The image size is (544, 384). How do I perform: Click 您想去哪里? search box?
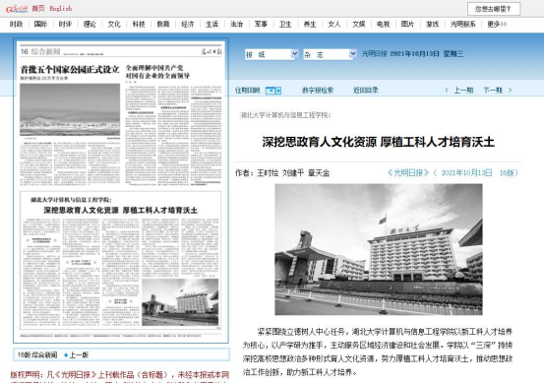point(494,9)
